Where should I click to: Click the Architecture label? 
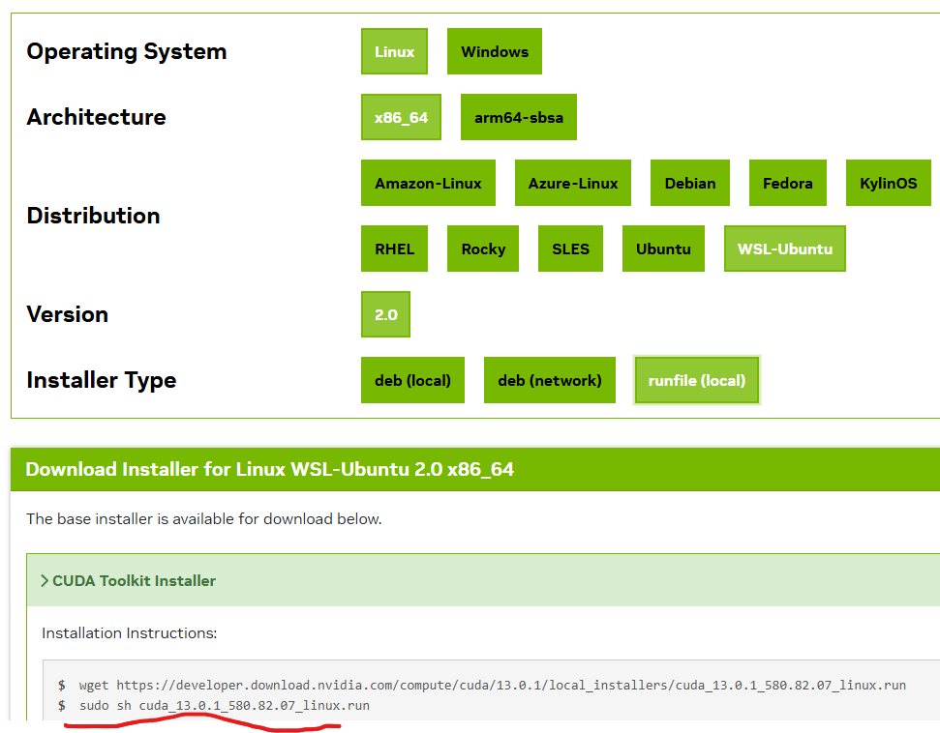pyautogui.click(x=96, y=117)
